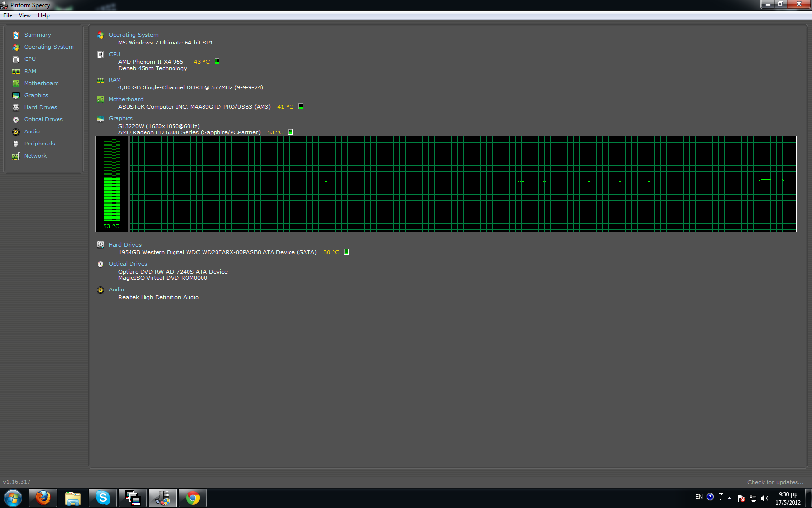812x508 pixels.
Task: Click the Audio icon in summary panel
Action: 101,290
